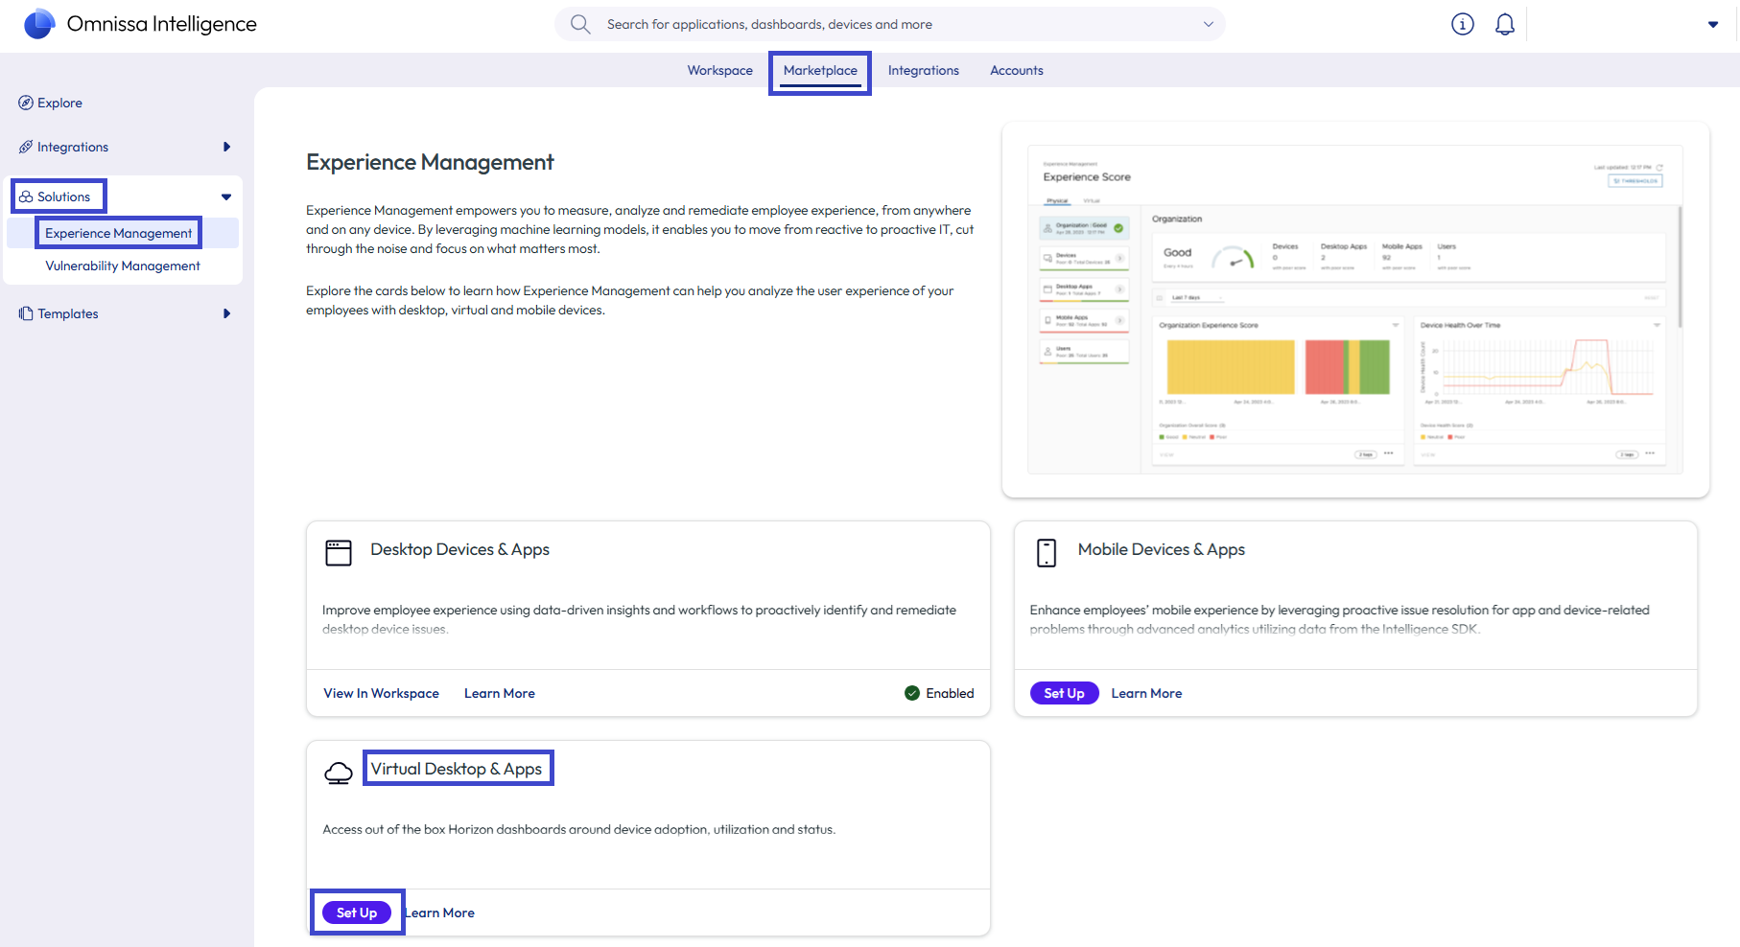Open the information icon in header

pyautogui.click(x=1462, y=24)
